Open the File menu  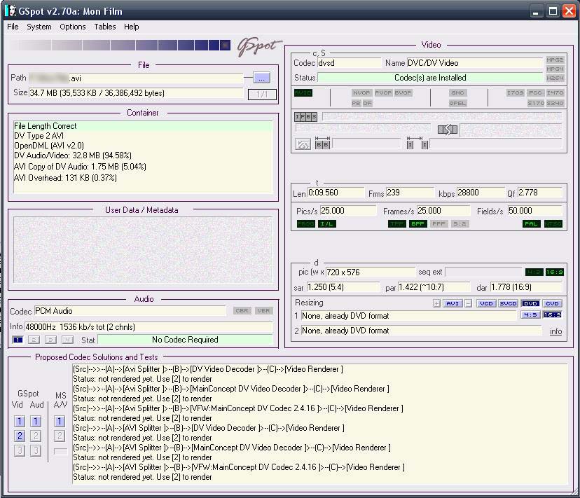click(x=13, y=27)
